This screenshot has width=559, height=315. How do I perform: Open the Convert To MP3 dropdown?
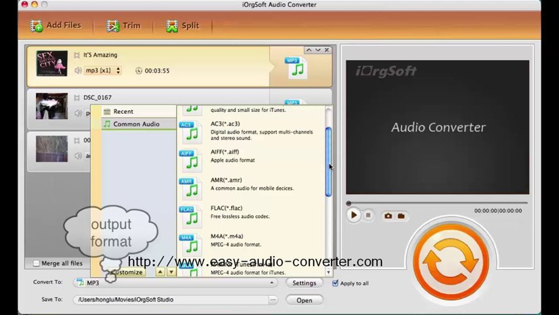pyautogui.click(x=176, y=283)
